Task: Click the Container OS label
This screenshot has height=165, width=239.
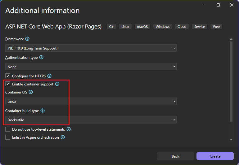Action: point(16,92)
